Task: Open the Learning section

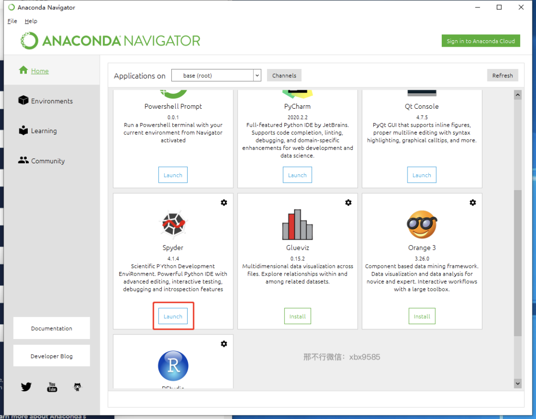Action: coord(44,131)
